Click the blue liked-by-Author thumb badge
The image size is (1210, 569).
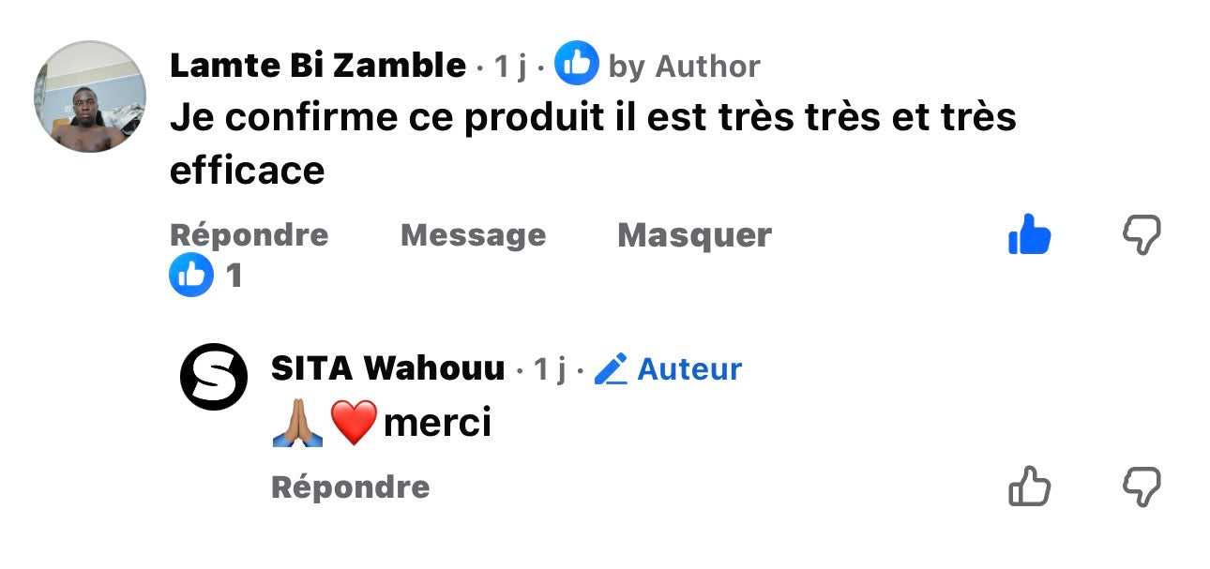point(577,64)
